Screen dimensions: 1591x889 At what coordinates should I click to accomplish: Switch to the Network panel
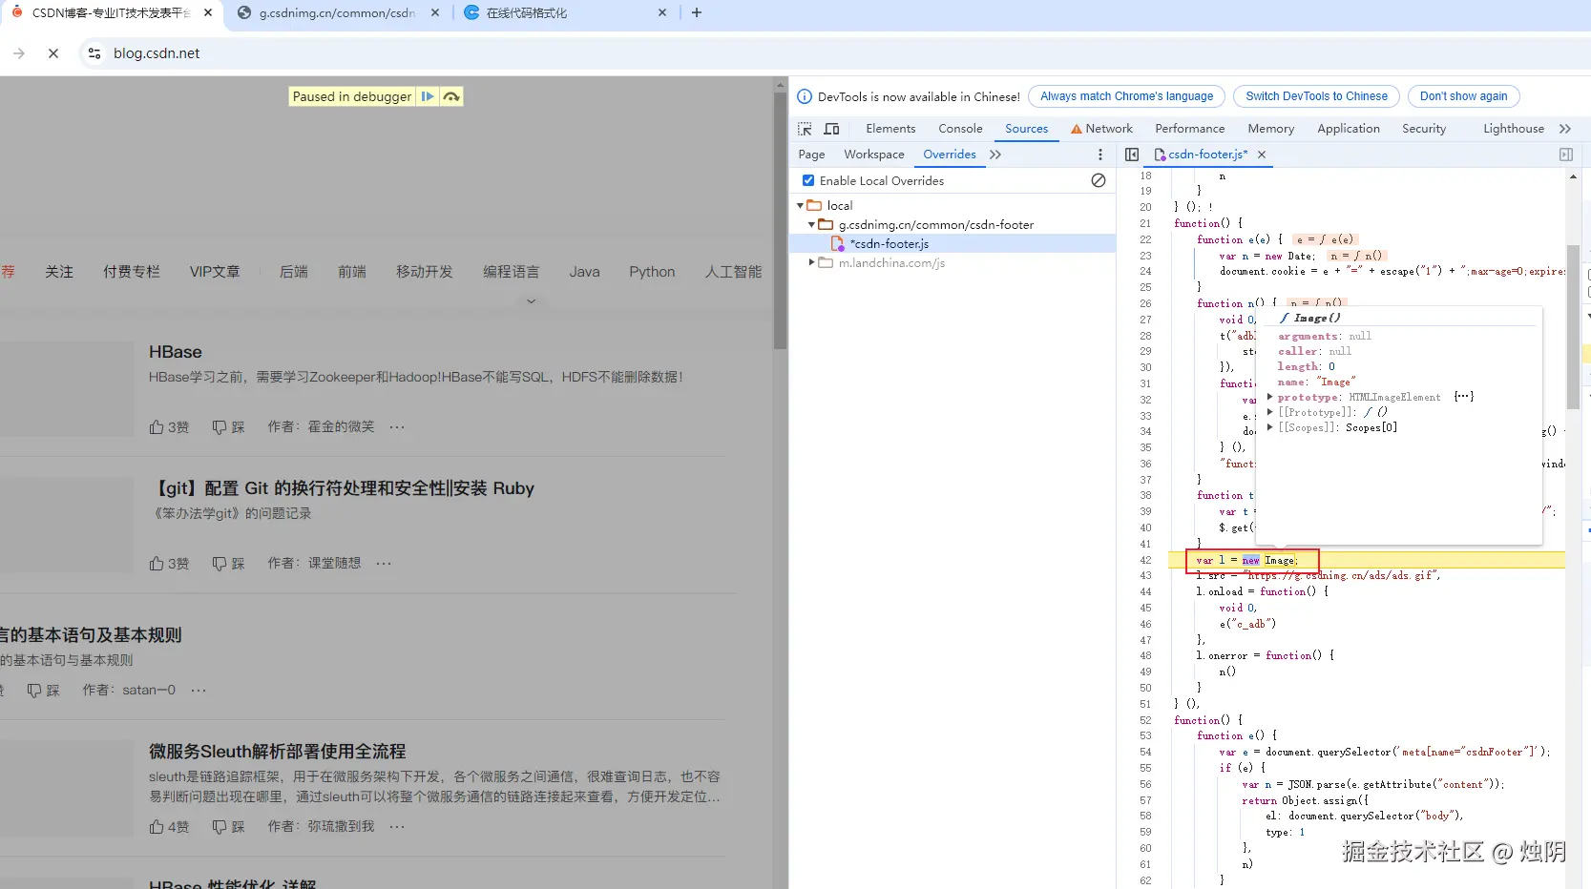[x=1101, y=129]
